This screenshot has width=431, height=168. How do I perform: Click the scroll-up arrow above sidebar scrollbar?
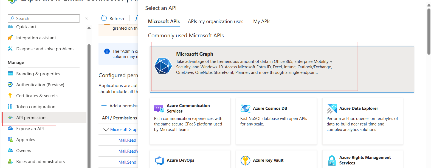coord(89,28)
